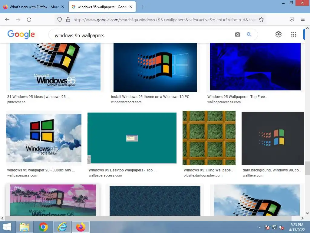The width and height of the screenshot is (310, 233).
Task: Click the wallpaperpass.com source text
Action: coord(22,175)
